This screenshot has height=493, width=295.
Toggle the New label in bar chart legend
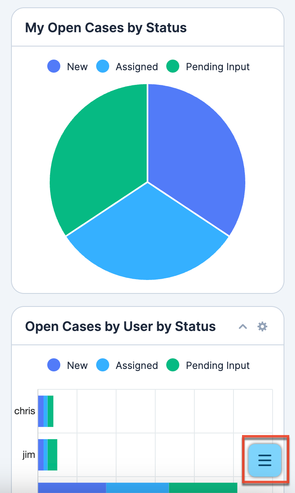click(77, 365)
